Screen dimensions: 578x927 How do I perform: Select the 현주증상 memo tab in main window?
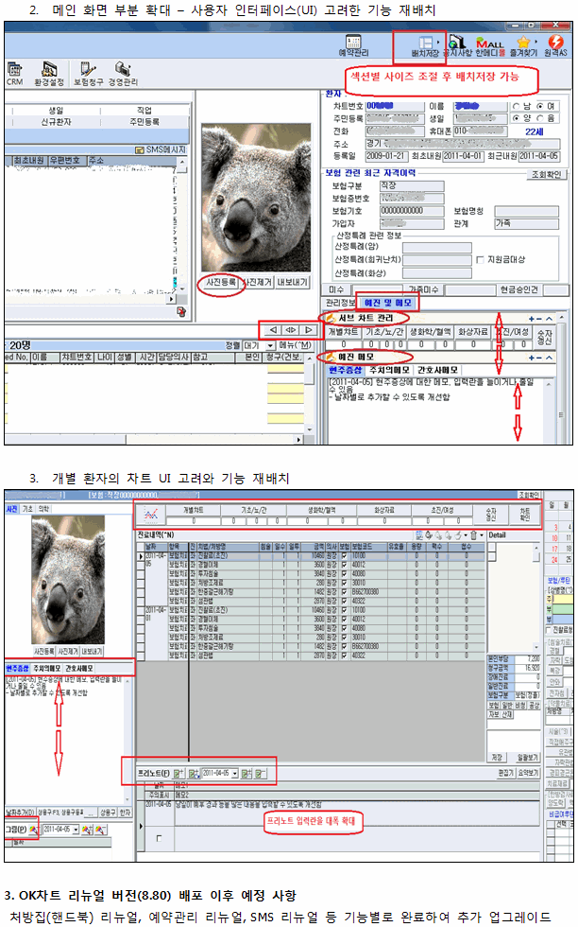click(345, 370)
